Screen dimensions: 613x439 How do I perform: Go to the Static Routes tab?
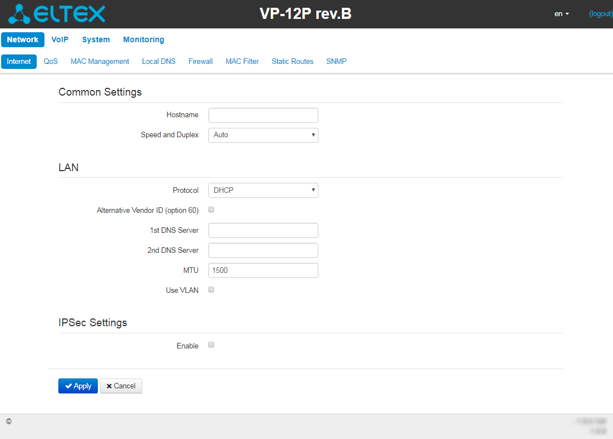tap(292, 62)
